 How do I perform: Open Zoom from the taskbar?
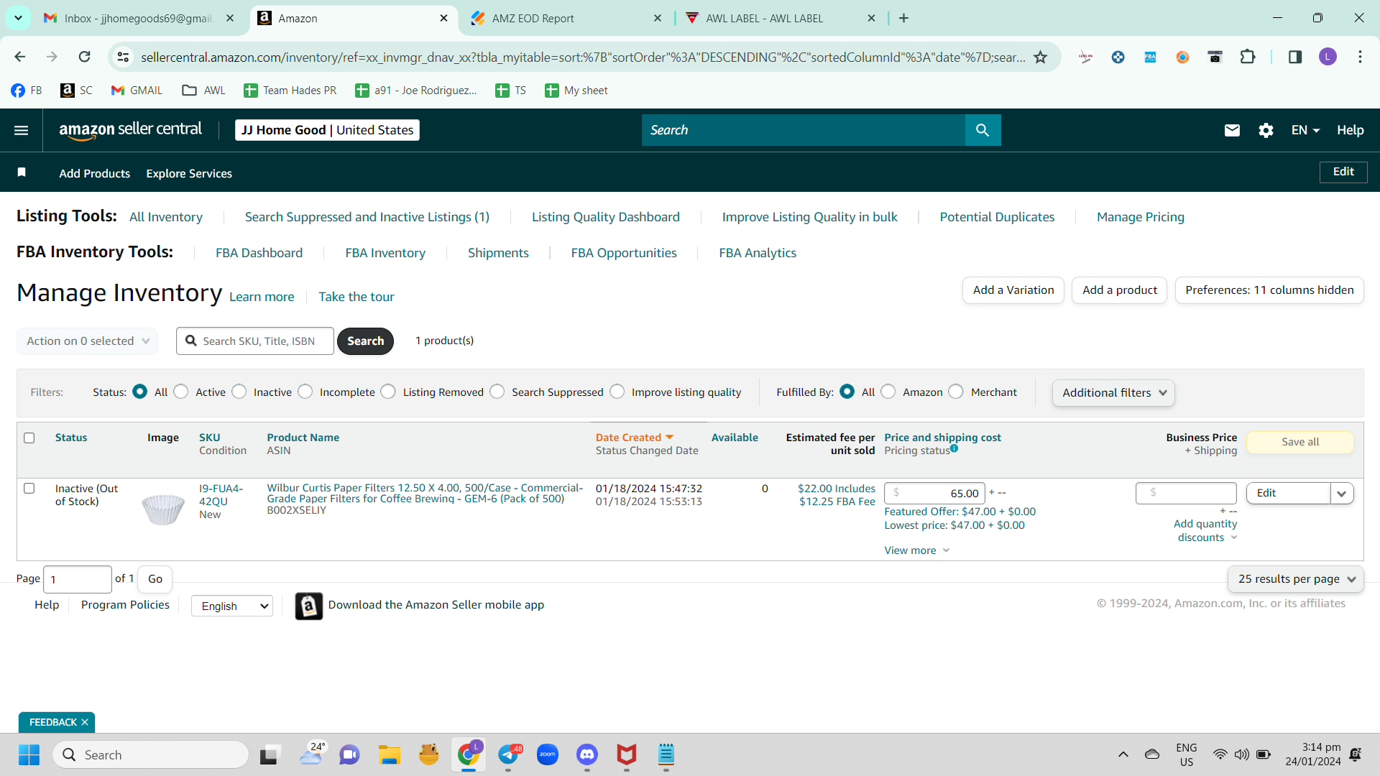pos(548,754)
